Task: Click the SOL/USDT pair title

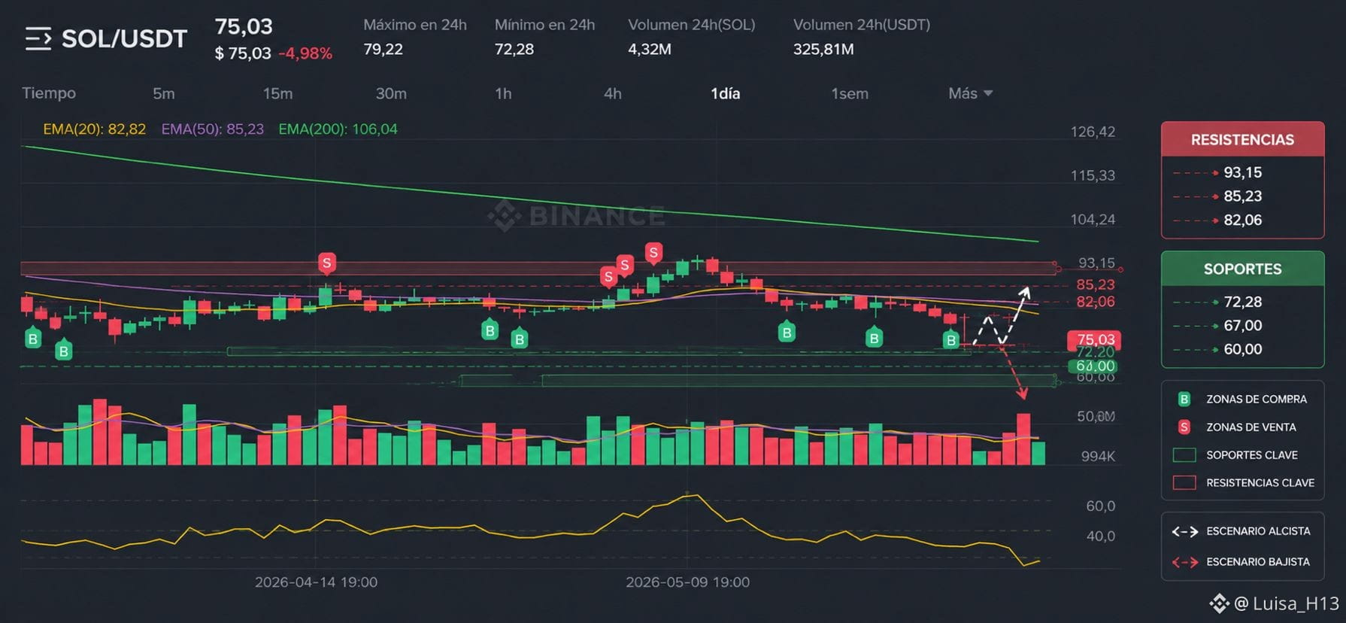Action: 124,39
